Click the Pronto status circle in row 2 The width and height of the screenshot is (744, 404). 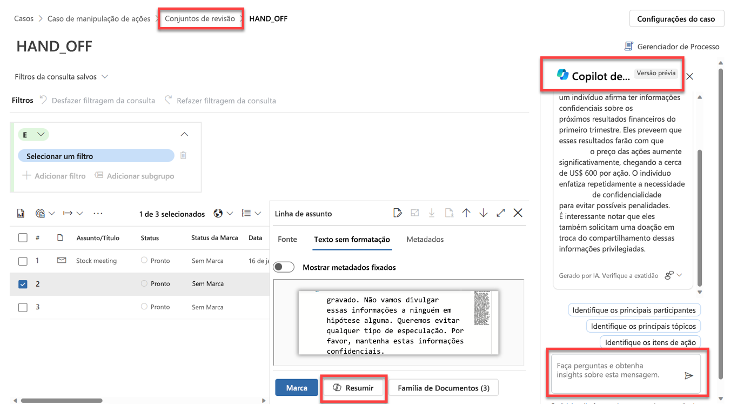(x=144, y=283)
